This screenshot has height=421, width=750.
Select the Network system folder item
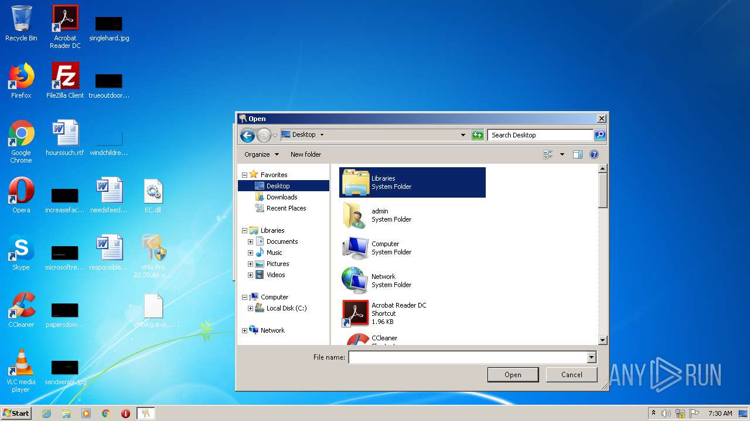click(412, 281)
